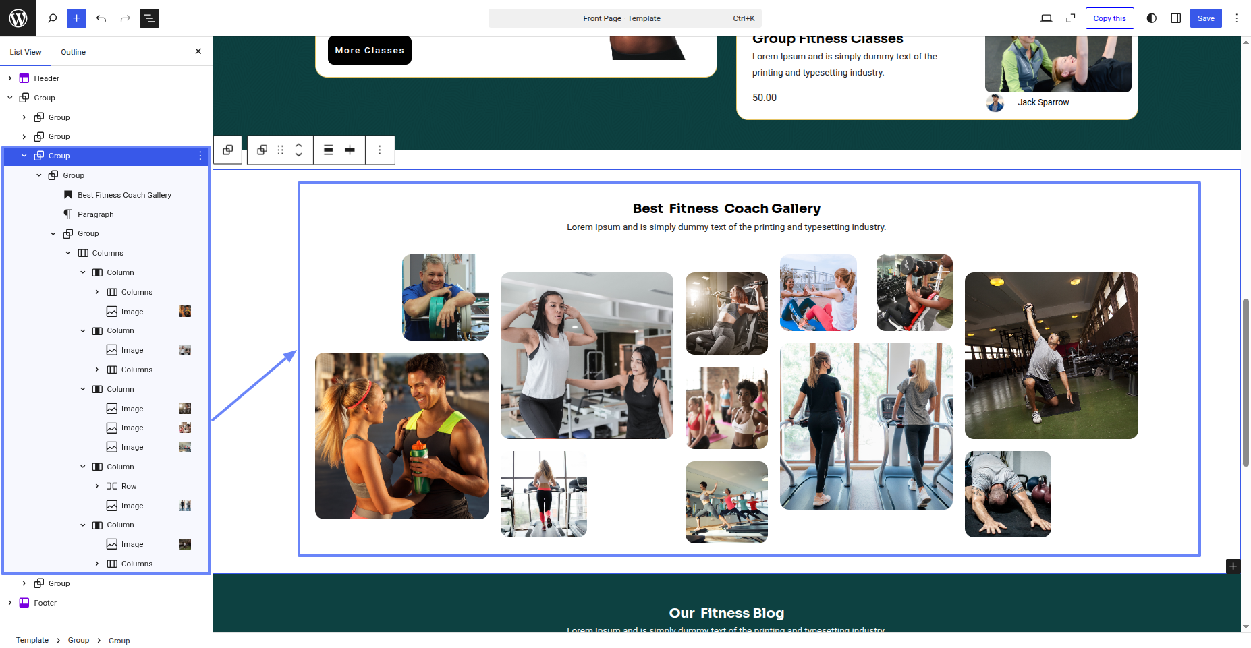1251x648 pixels.
Task: Select the Best Fitness Coach Gallery tree item
Action: (x=124, y=195)
